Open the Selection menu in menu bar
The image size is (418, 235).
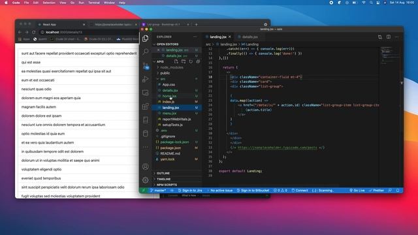click(49, 3)
